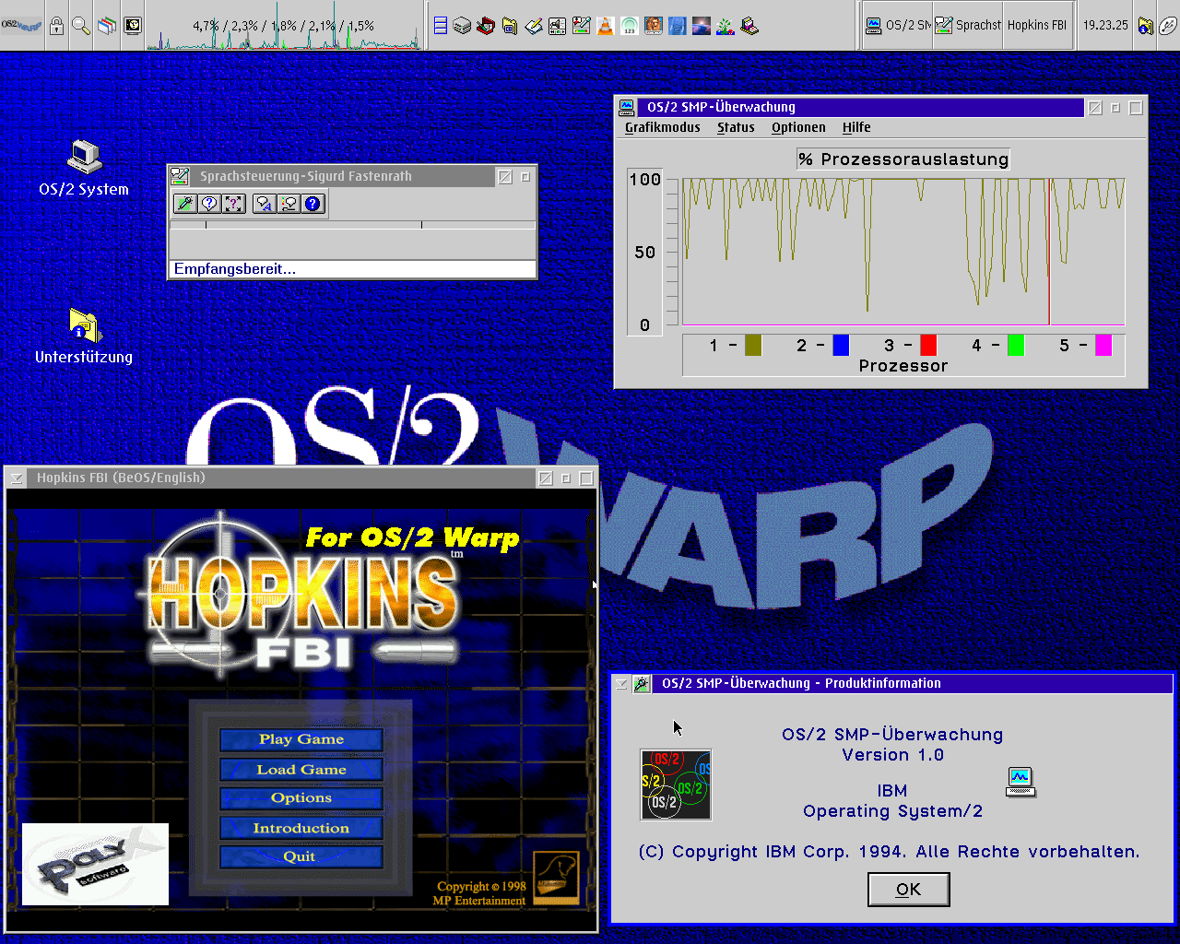Open the OS/2 Warp menu button
This screenshot has height=944, width=1180.
(x=21, y=25)
